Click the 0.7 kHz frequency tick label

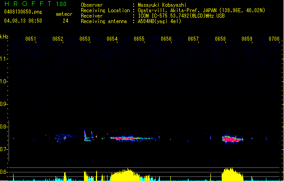click(x=4, y=149)
